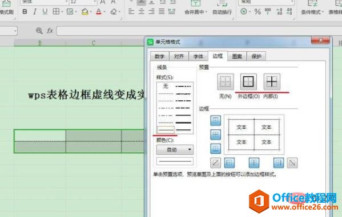
Task: Toggle the left border button
Action: [230, 163]
